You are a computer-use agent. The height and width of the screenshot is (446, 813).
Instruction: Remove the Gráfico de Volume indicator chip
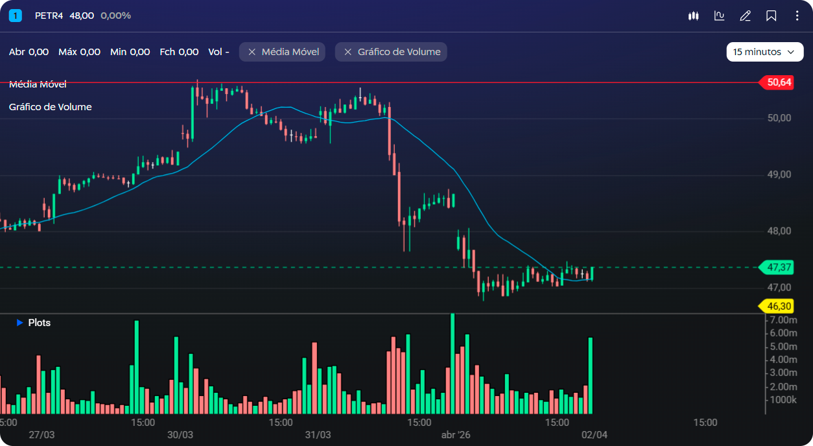click(x=348, y=52)
